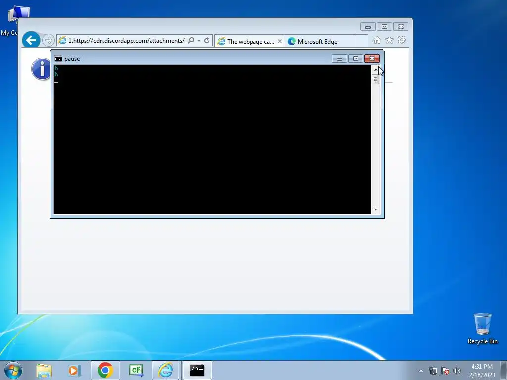The image size is (507, 380).
Task: Show hidden system tray icons
Action: point(421,371)
